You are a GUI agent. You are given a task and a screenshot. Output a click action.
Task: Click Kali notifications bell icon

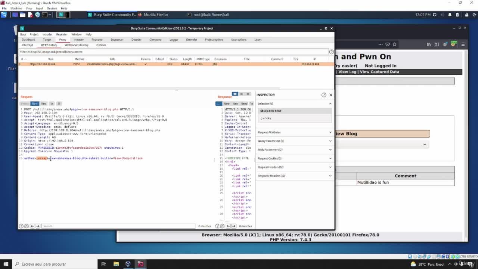click(450, 15)
